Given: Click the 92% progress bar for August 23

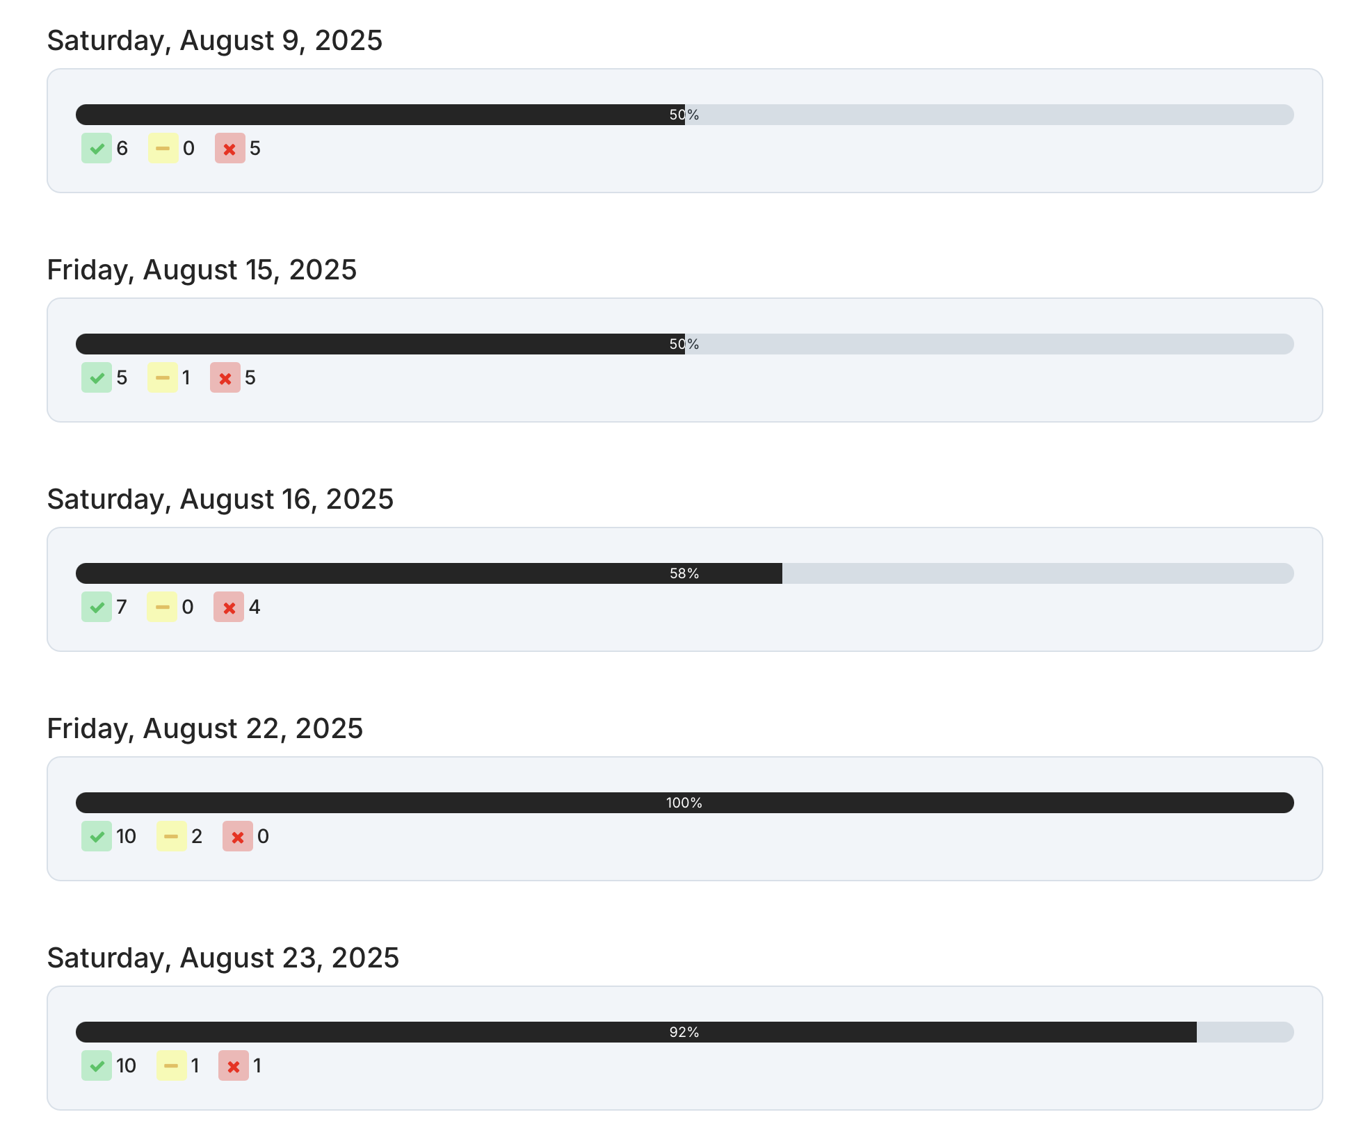Looking at the screenshot, I should (684, 1032).
